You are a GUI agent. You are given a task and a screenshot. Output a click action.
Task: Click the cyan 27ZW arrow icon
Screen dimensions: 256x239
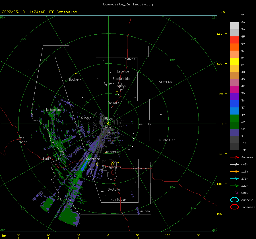tap(234, 179)
